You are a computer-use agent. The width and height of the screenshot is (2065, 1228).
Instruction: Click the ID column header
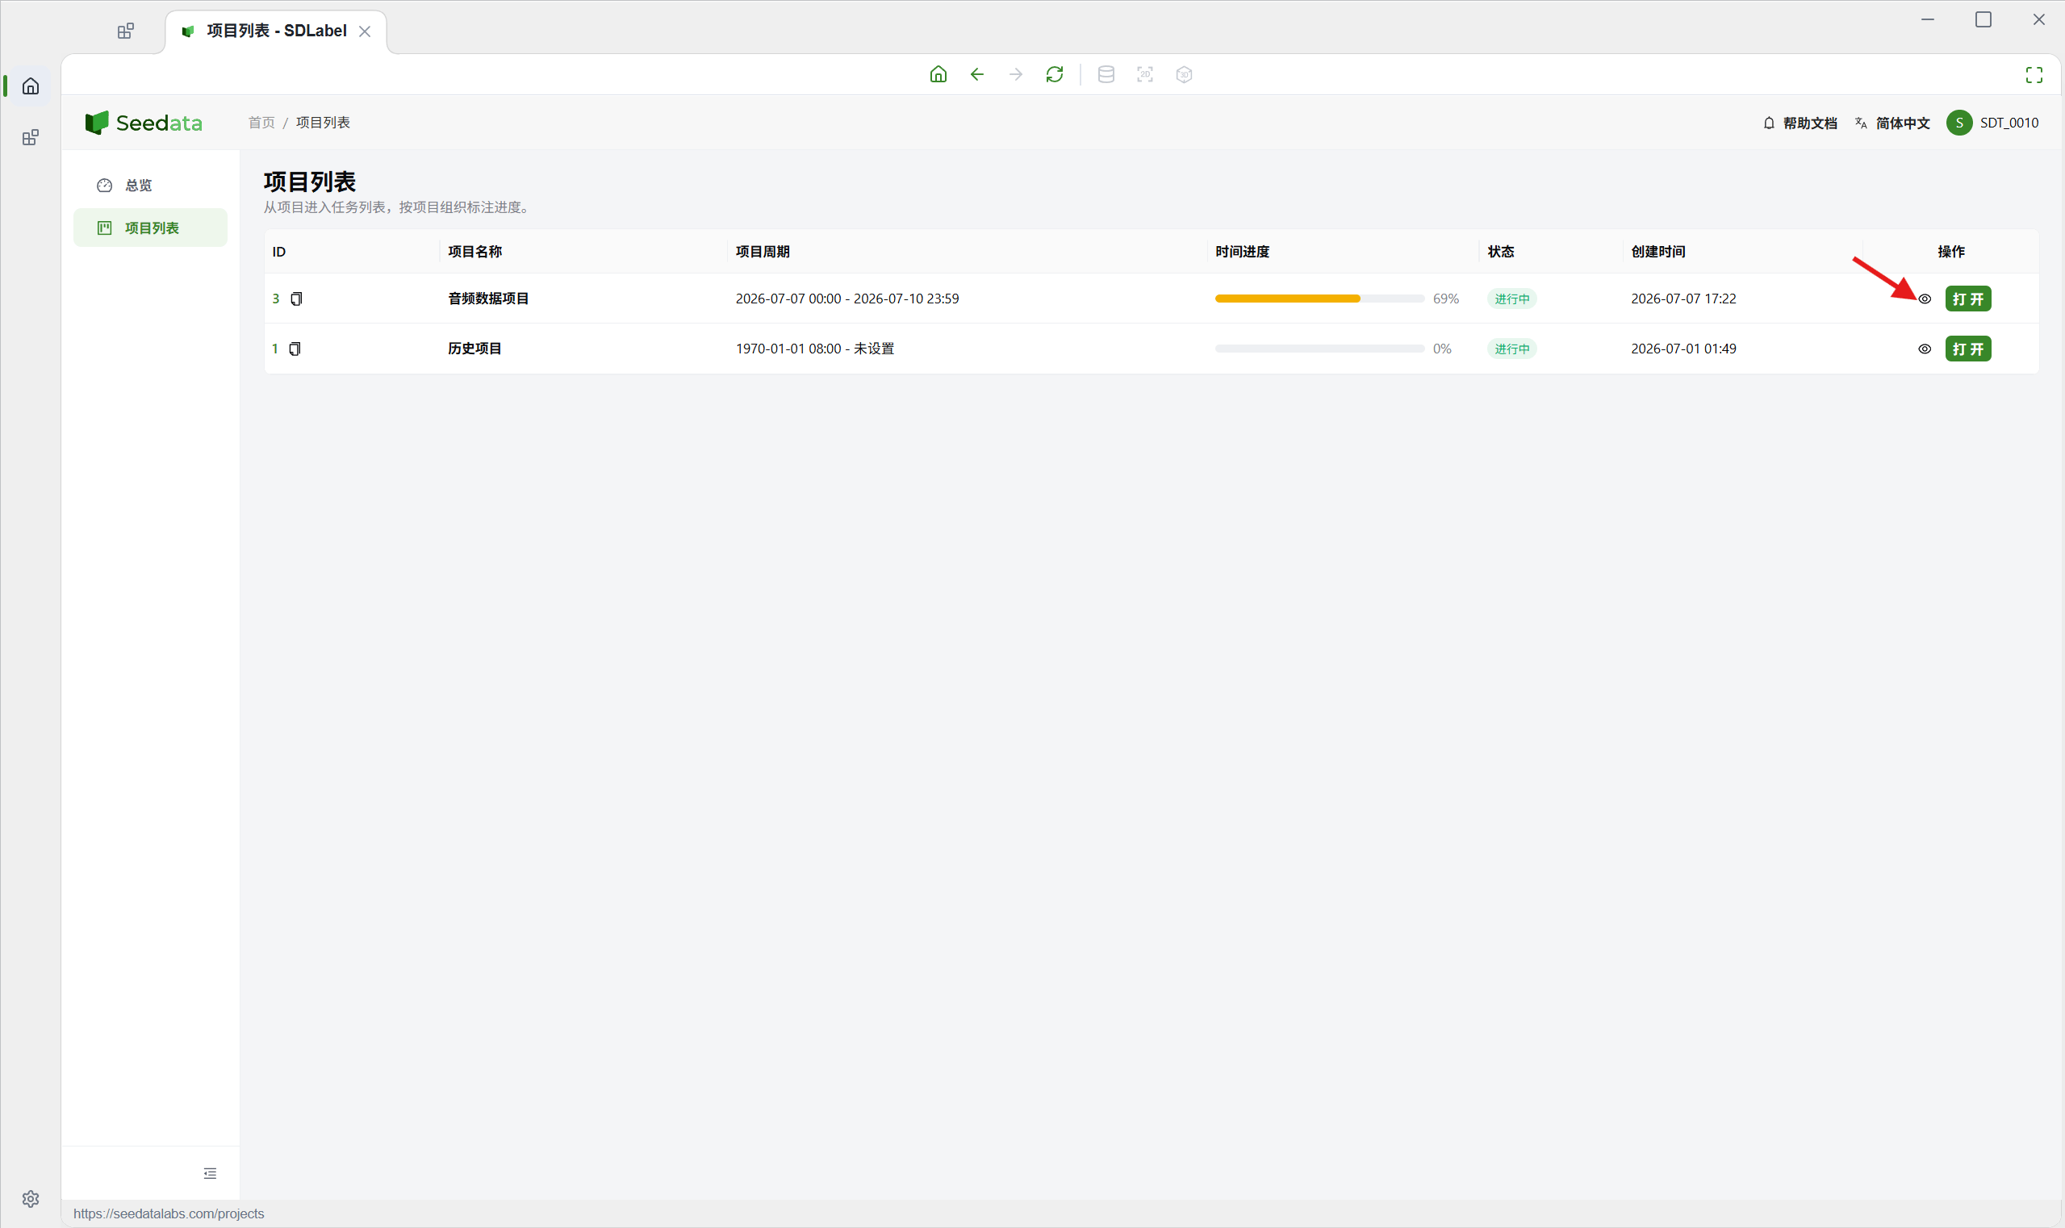279,252
